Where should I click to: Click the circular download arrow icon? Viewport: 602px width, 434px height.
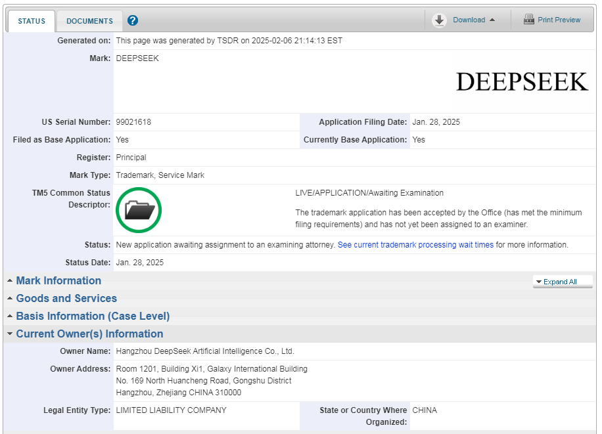point(440,20)
